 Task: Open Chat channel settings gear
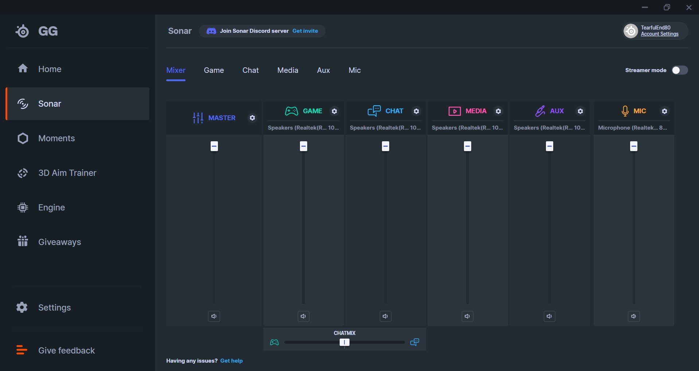click(x=416, y=111)
